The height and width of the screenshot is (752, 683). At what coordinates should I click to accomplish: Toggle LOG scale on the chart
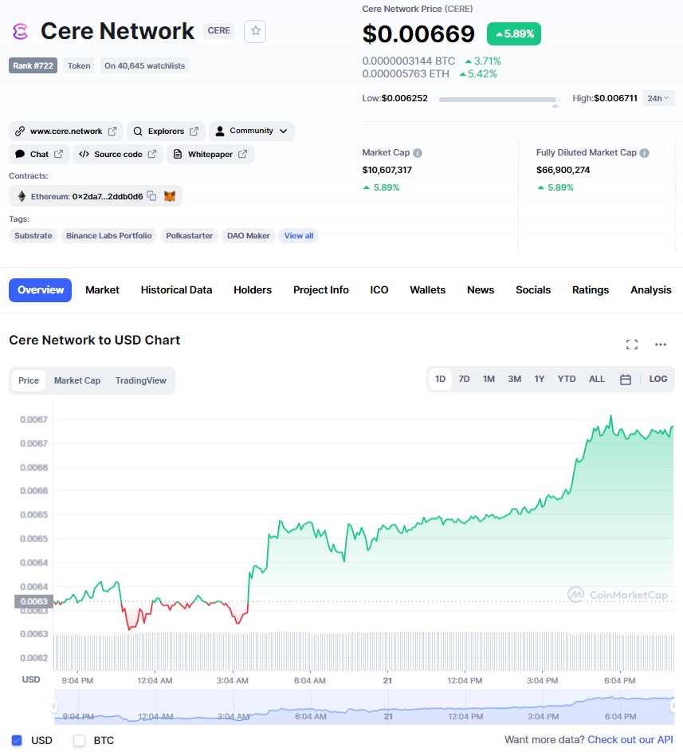pyautogui.click(x=657, y=379)
